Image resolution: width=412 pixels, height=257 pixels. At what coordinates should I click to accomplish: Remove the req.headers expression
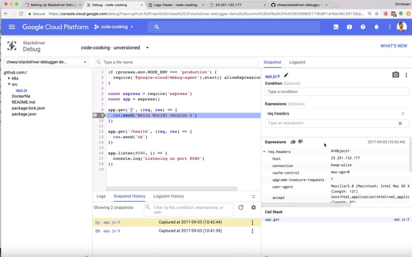pos(402,113)
